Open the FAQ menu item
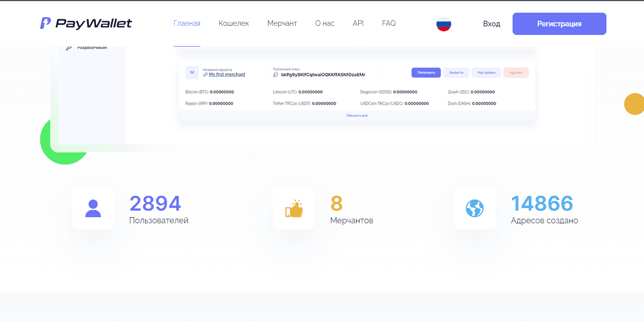 pyautogui.click(x=389, y=23)
